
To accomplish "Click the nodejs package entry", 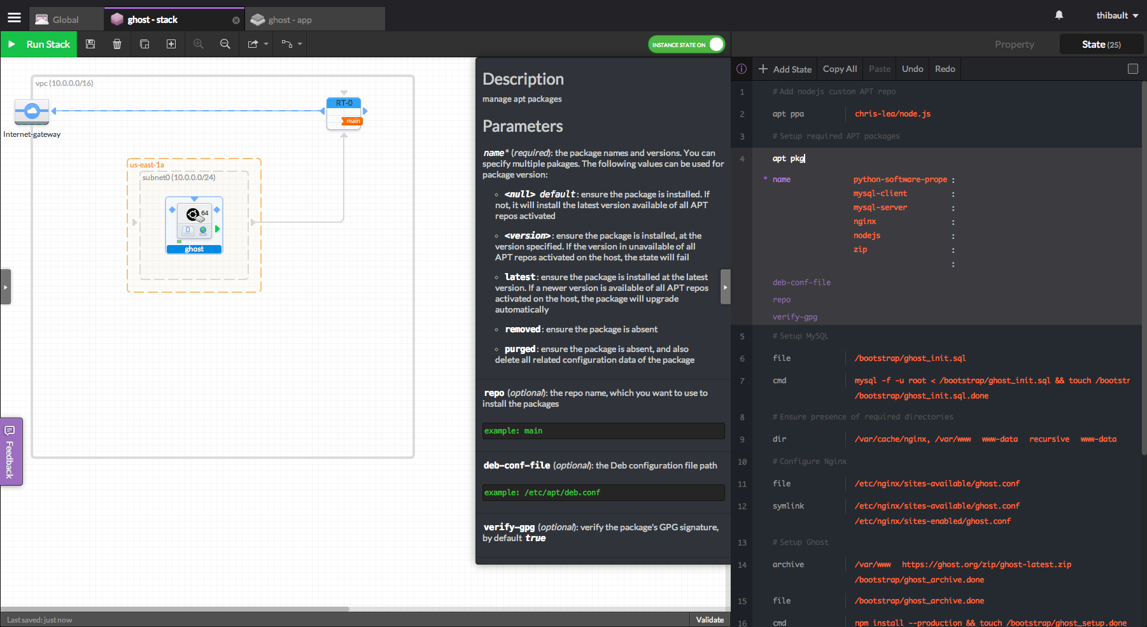I will click(867, 236).
